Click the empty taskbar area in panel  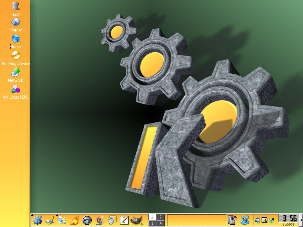click(x=196, y=220)
